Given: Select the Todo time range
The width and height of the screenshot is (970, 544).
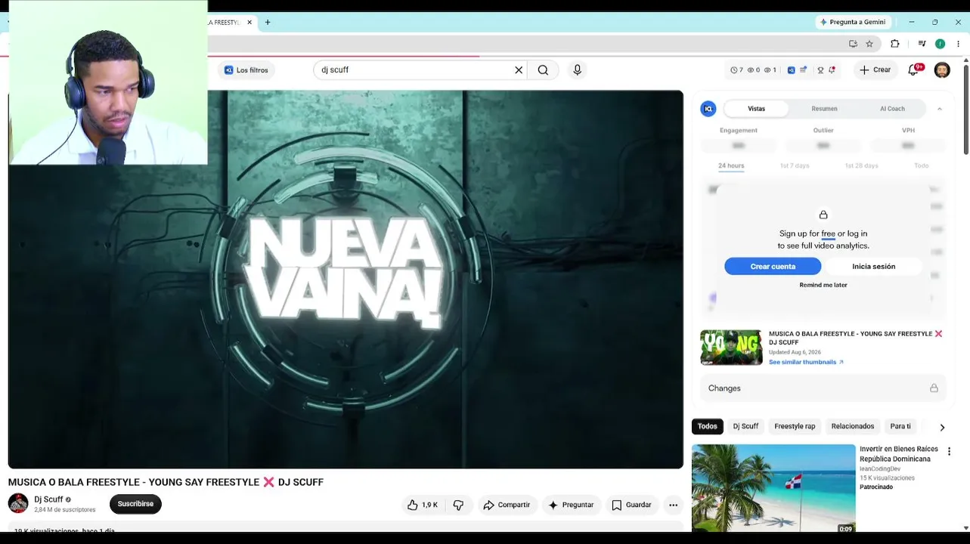Looking at the screenshot, I should point(921,165).
